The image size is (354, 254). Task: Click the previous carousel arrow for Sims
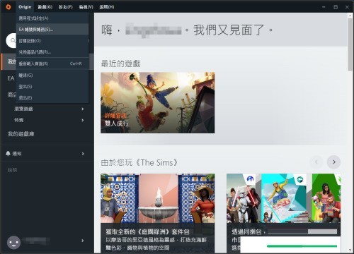click(x=316, y=162)
